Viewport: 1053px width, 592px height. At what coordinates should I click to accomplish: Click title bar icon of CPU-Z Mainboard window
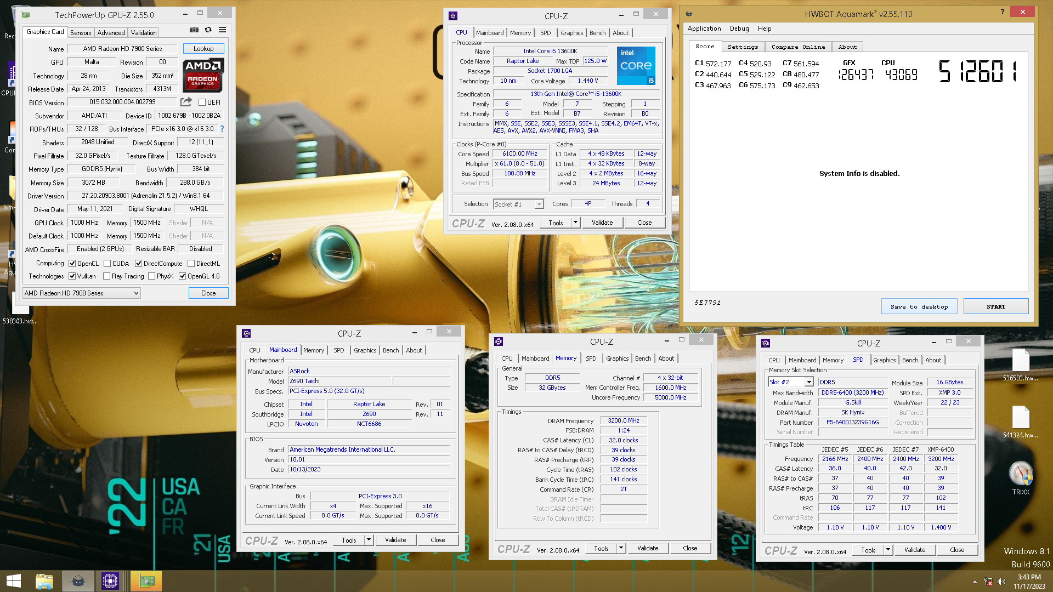[246, 333]
